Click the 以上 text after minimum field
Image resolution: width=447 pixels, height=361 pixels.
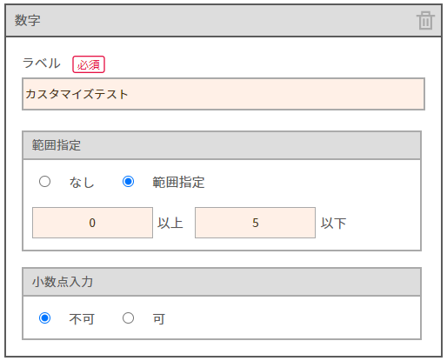(170, 224)
